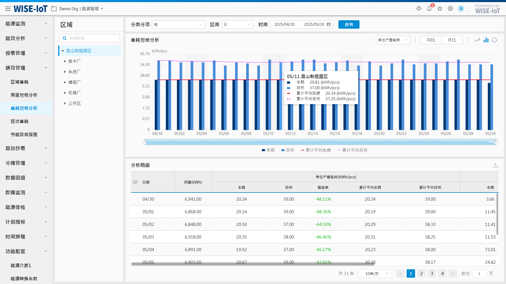
Task: Open the 10条/页 page size dropdown
Action: 375,273
